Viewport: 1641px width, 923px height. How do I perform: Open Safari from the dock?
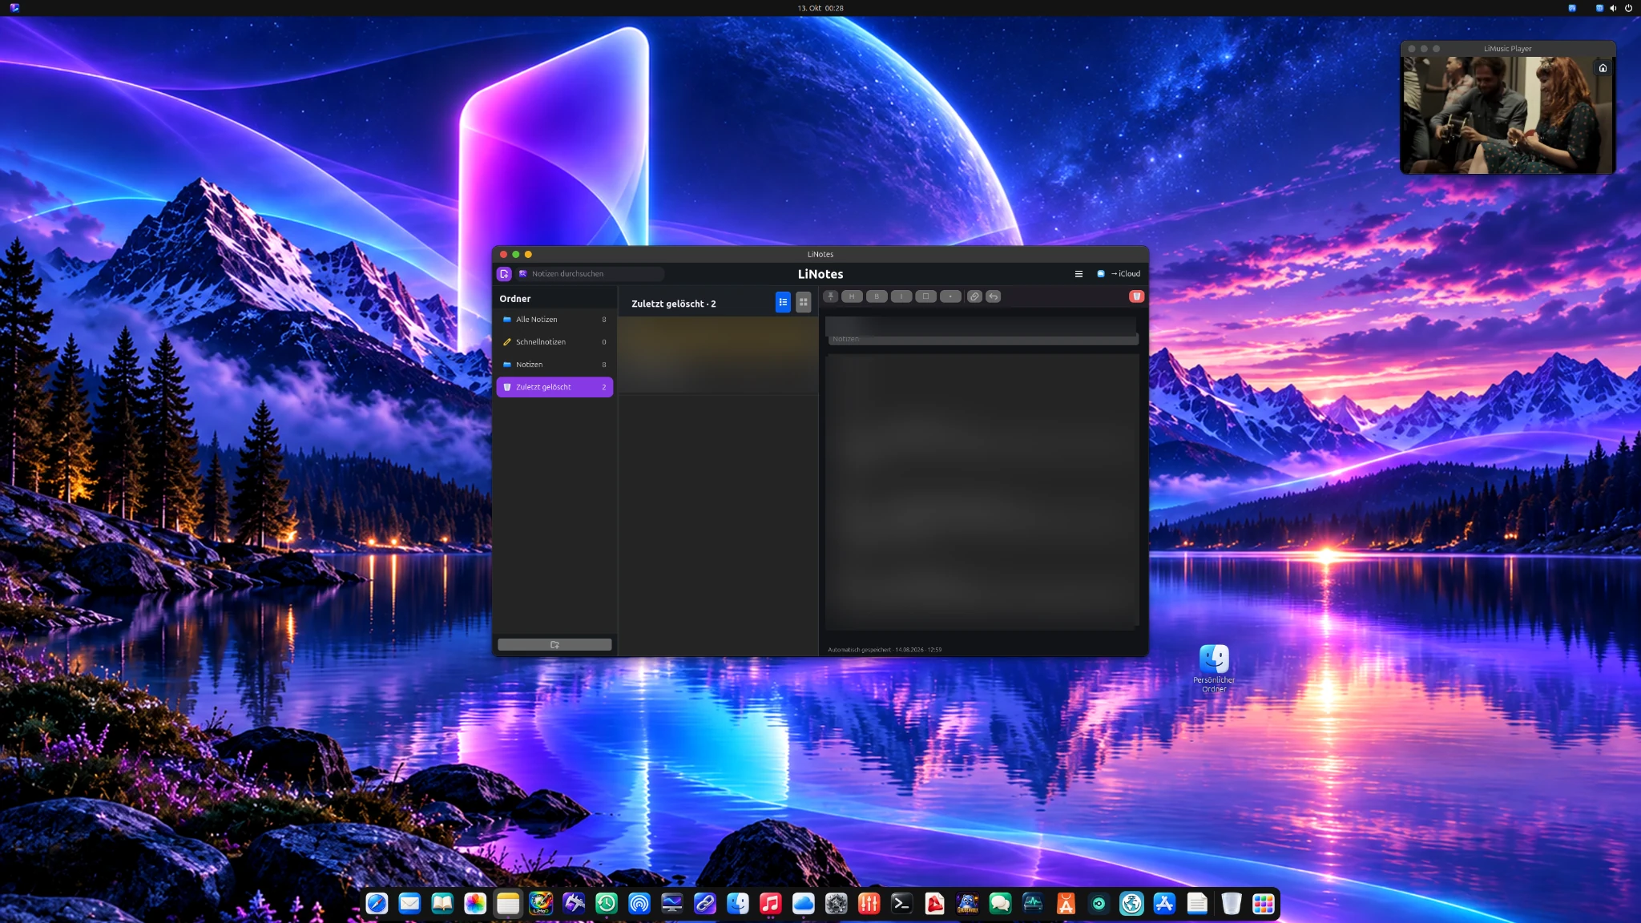tap(377, 904)
